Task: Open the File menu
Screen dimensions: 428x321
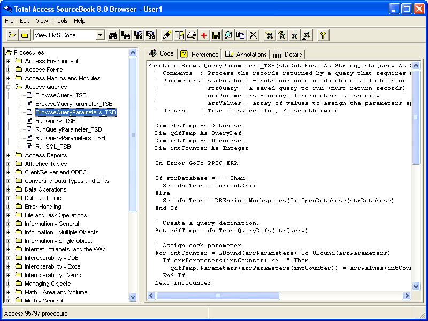Action: pos(9,21)
